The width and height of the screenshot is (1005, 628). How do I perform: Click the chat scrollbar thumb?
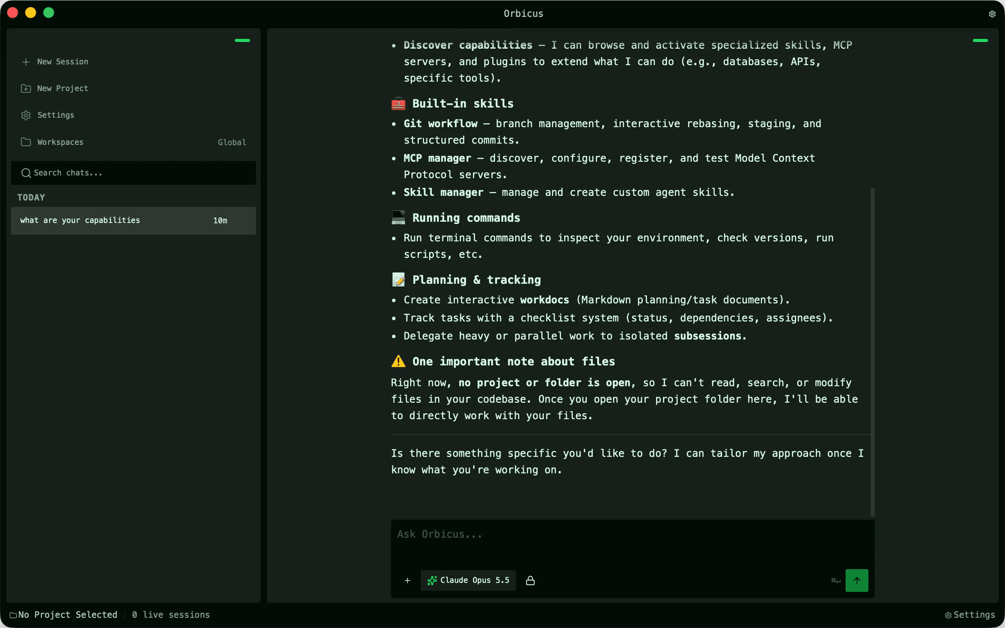[x=873, y=352]
